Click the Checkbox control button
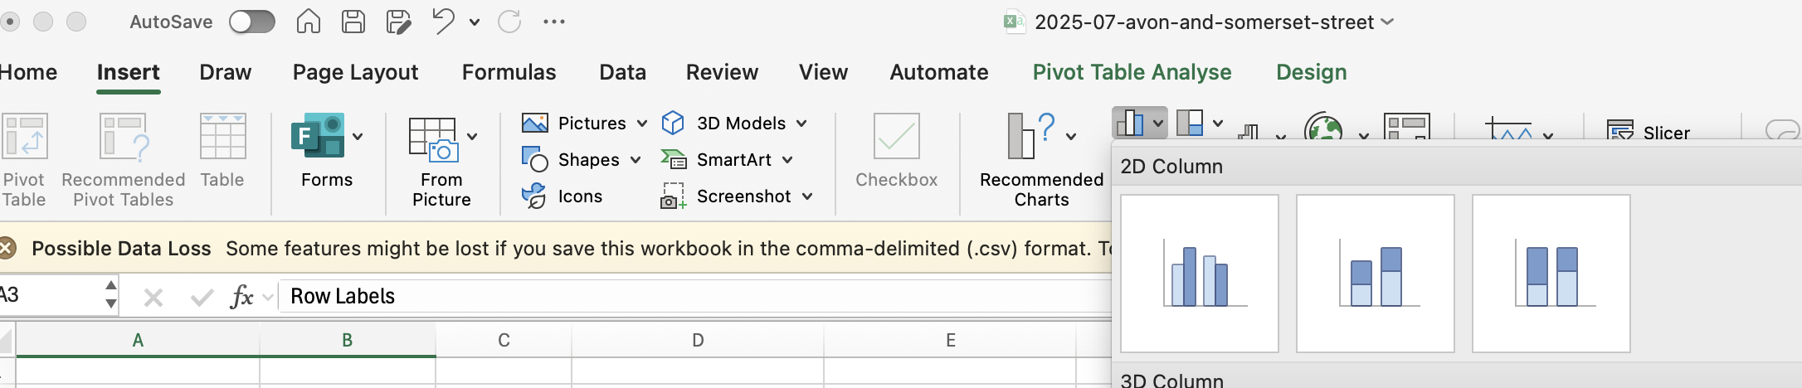This screenshot has height=388, width=1802. pos(896,150)
